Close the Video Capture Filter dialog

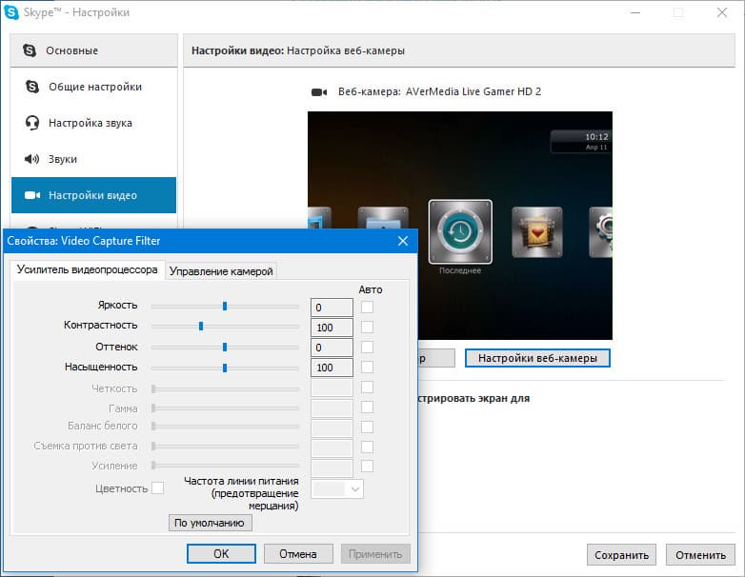pos(403,241)
